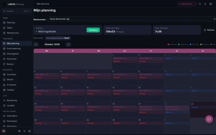Click the Niet ingeklokt status text
The image size is (216, 135).
click(47, 32)
